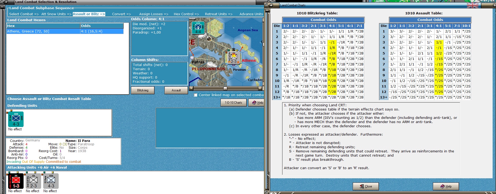The height and width of the screenshot is (194, 496).
Task: Click the Athens city label on the map
Action: [249, 60]
